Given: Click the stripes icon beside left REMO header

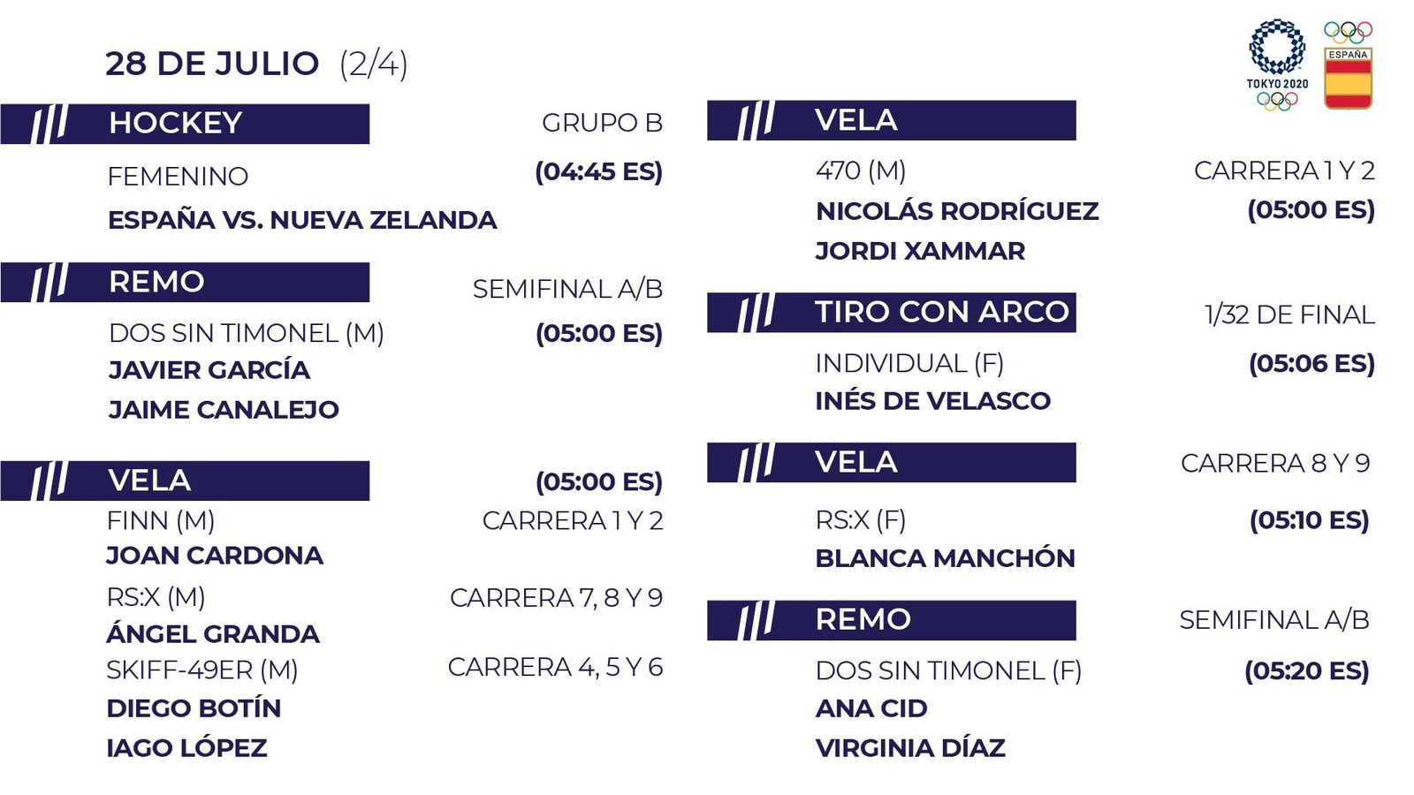Looking at the screenshot, I should (49, 283).
